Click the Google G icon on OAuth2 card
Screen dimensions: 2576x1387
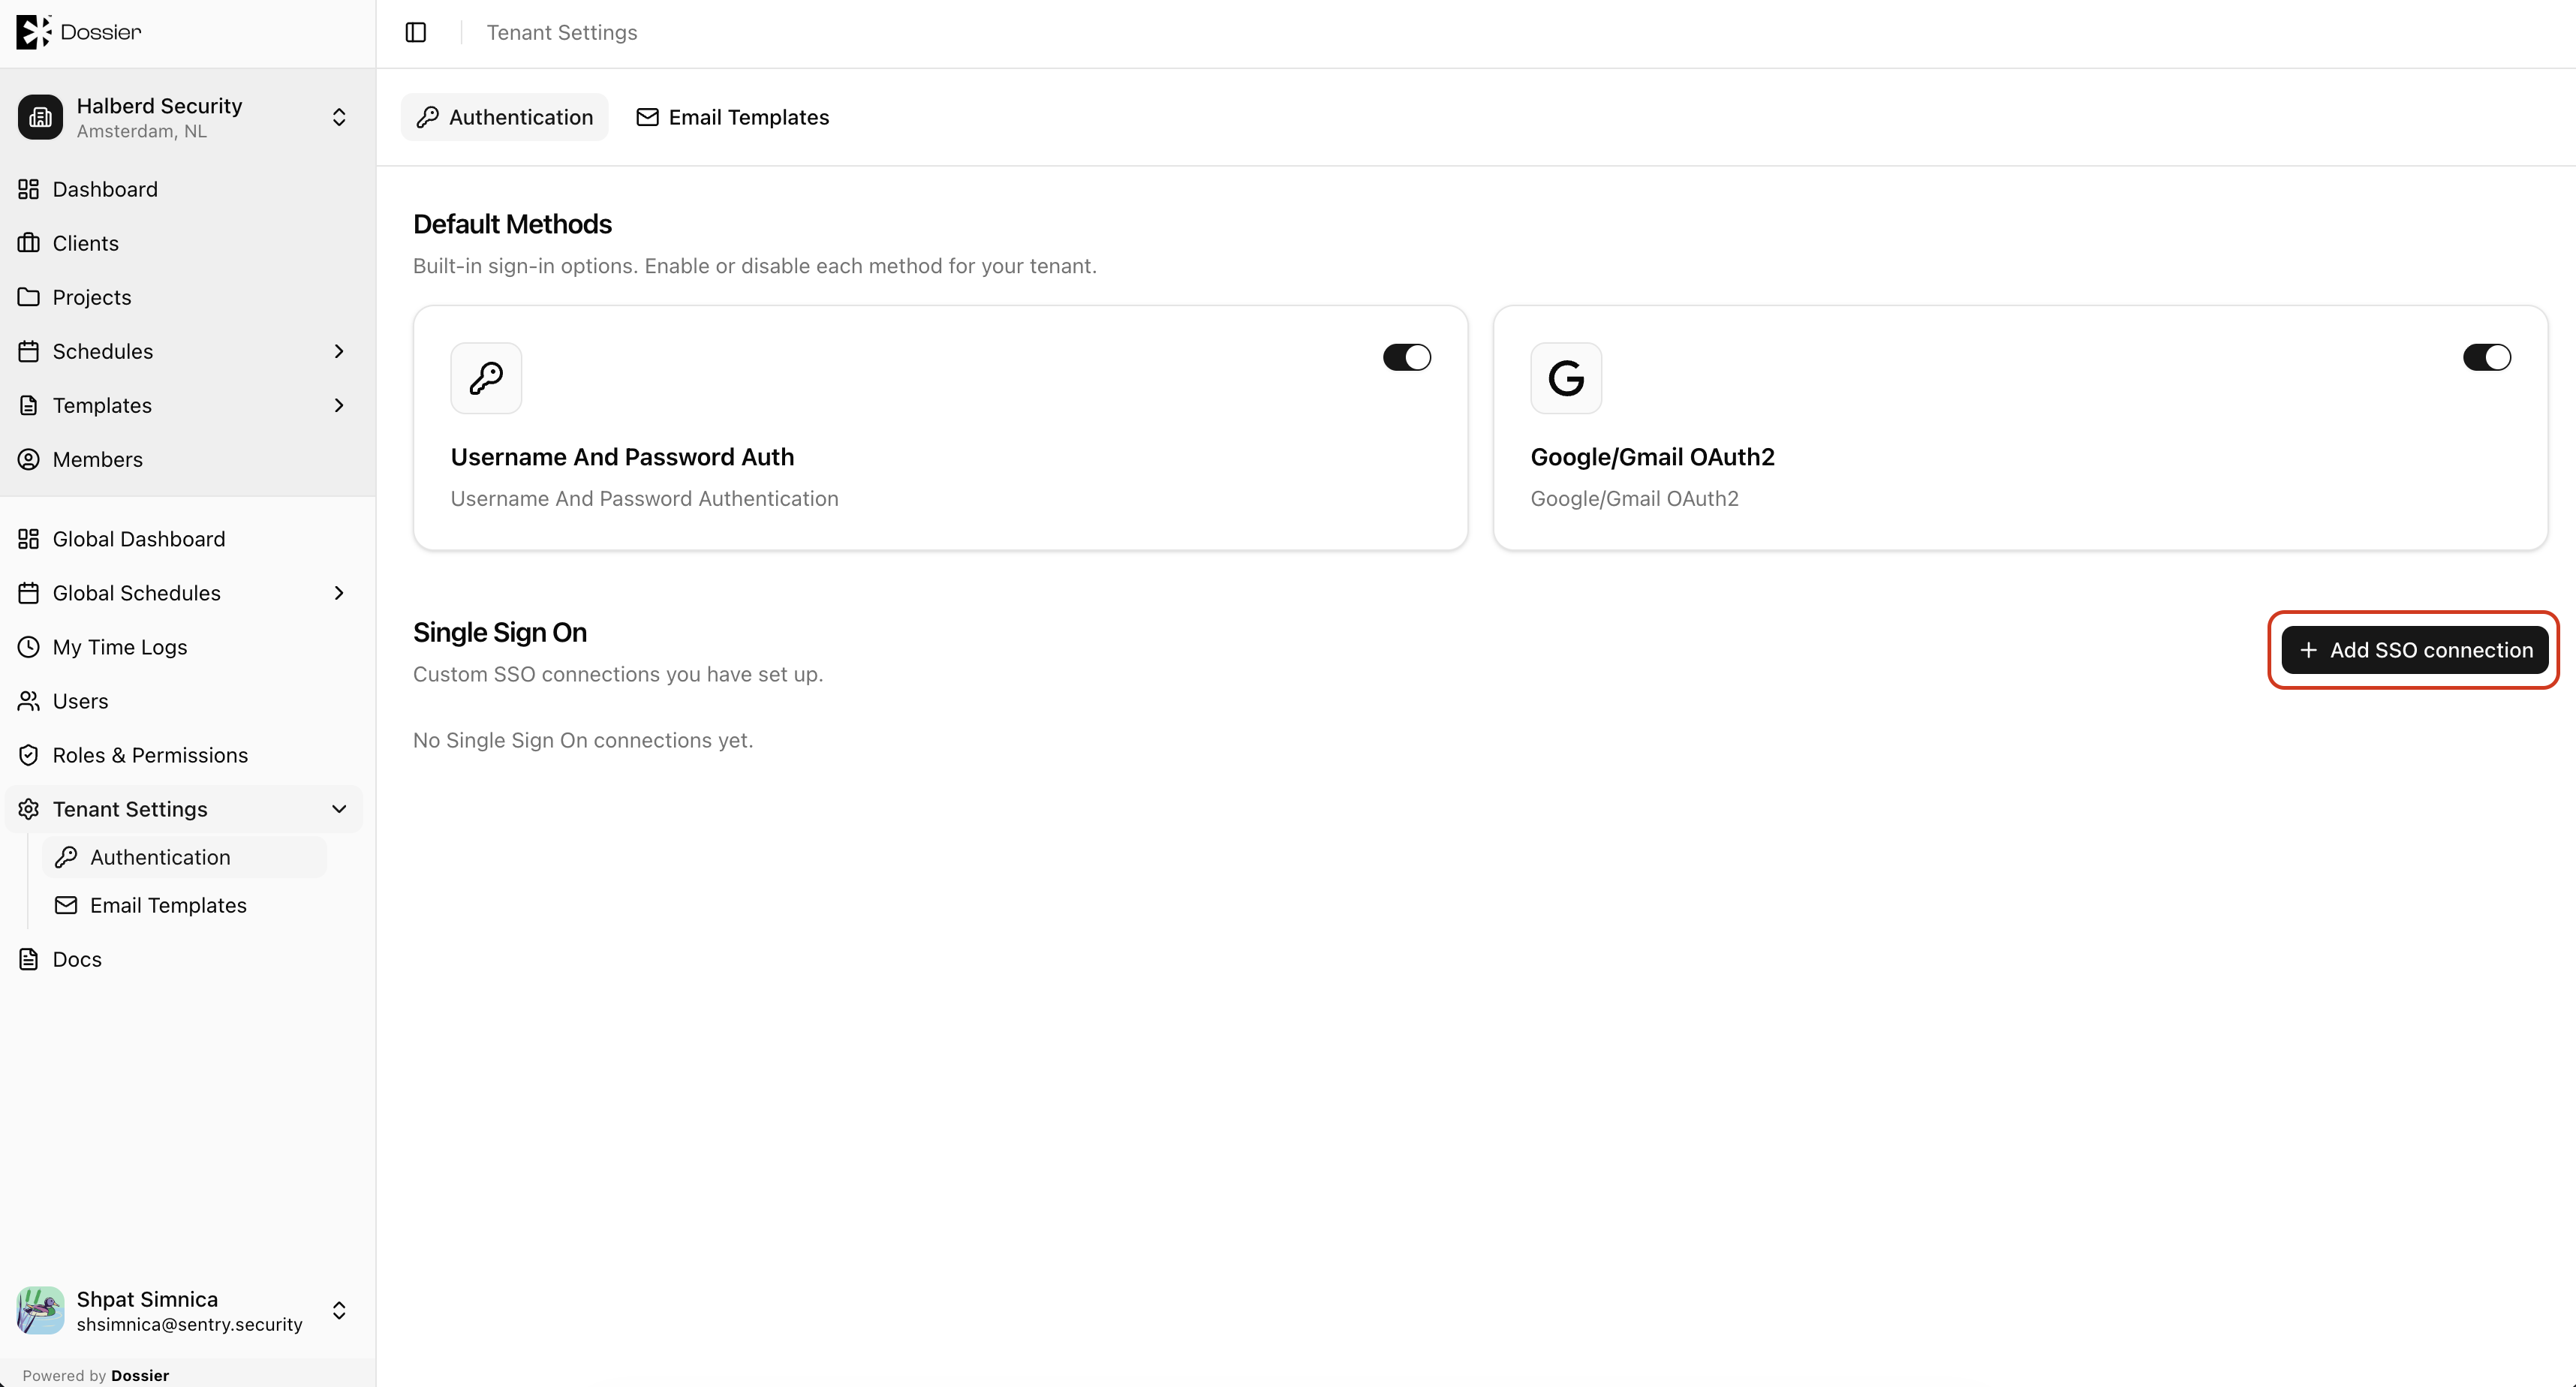click(x=1566, y=378)
